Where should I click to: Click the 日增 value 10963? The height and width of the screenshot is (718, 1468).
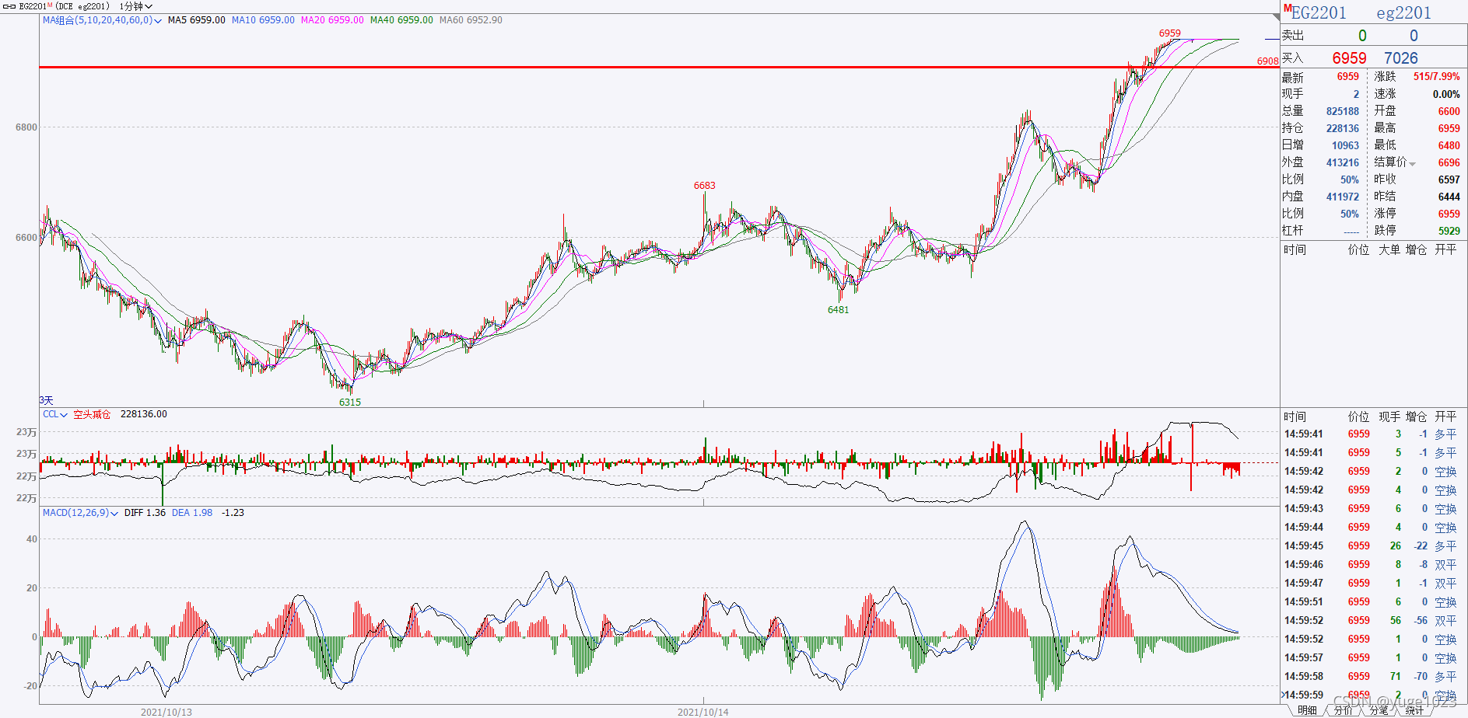tap(1345, 145)
